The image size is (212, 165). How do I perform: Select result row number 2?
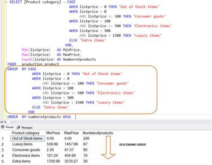[x=3, y=144]
